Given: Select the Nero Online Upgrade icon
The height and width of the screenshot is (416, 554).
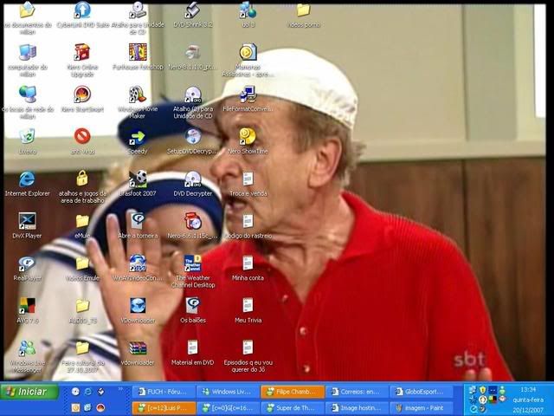Looking at the screenshot, I should (82, 52).
